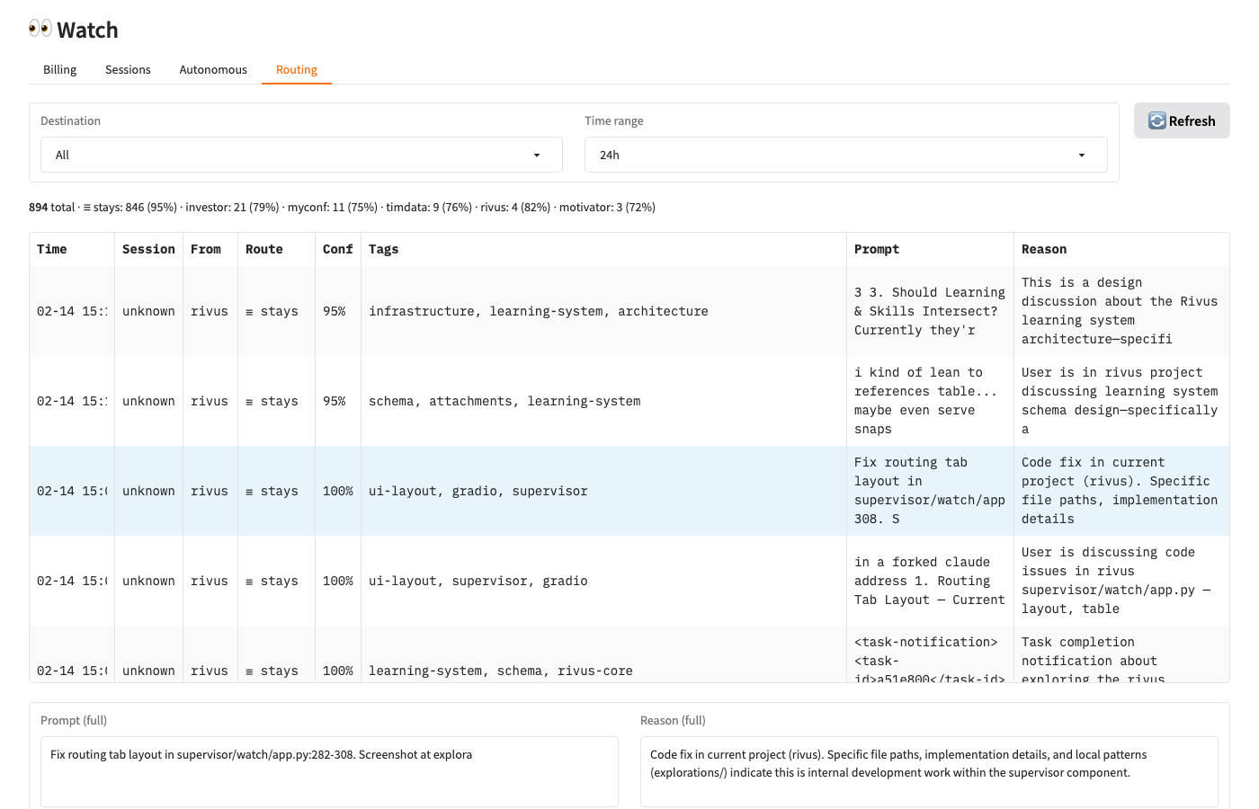The width and height of the screenshot is (1259, 809).
Task: Switch to the Billing tab
Action: pyautogui.click(x=59, y=69)
